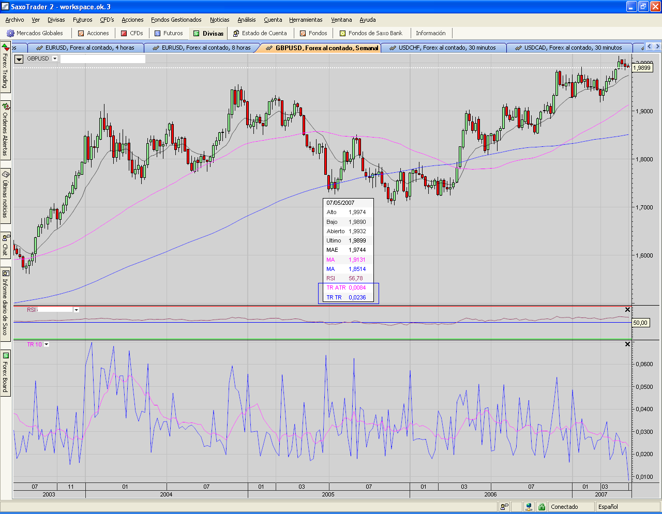The image size is (662, 514).
Task: Expand the TR 10 indicator dropdown
Action: click(x=47, y=344)
